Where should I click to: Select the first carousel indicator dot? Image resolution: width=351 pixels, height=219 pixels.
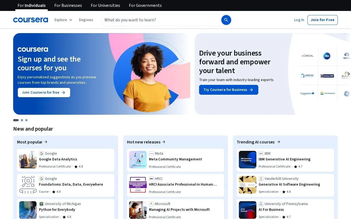(16, 120)
